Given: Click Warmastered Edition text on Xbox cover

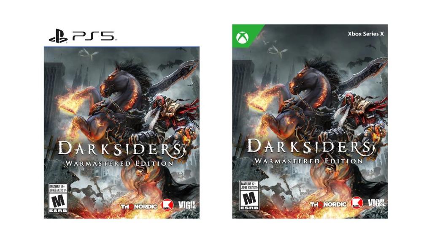Looking at the screenshot, I should [x=308, y=161].
